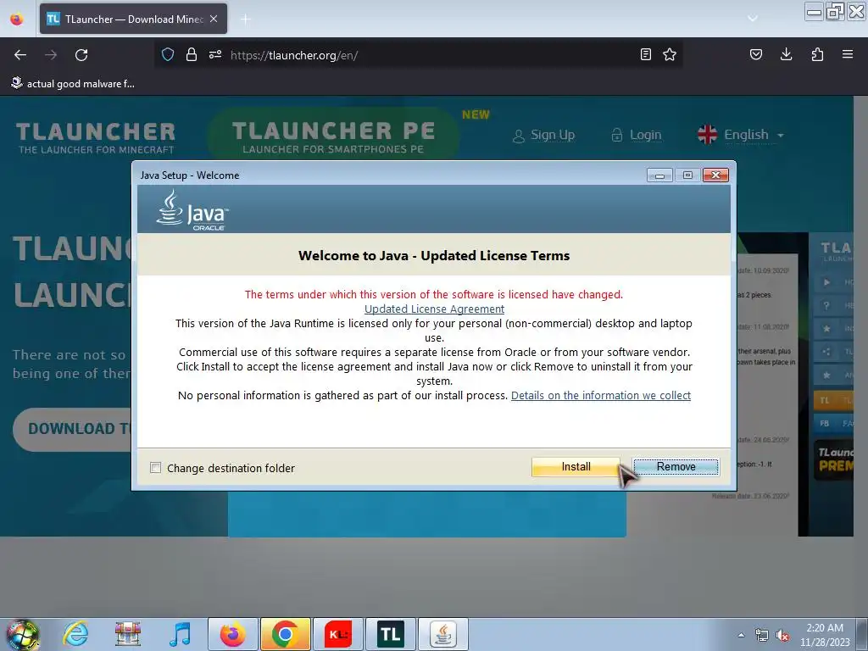This screenshot has height=651, width=868.
Task: Click the Login link on TLauncher page
Action: (637, 135)
